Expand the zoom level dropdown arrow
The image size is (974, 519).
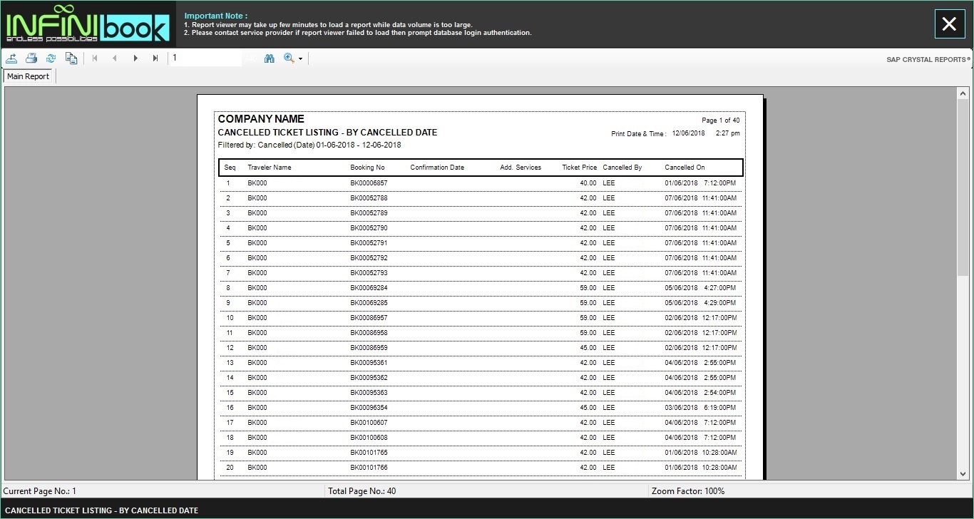(x=300, y=59)
